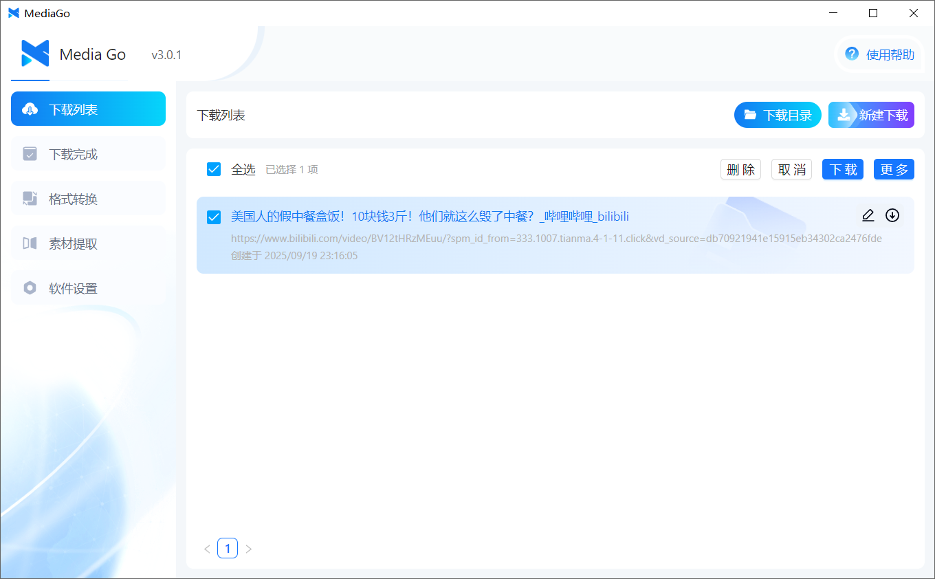935x579 pixels.
Task: Go to next page arrow
Action: pos(249,549)
